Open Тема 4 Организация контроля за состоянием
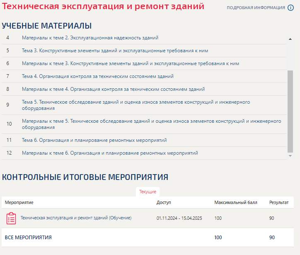 97,76
